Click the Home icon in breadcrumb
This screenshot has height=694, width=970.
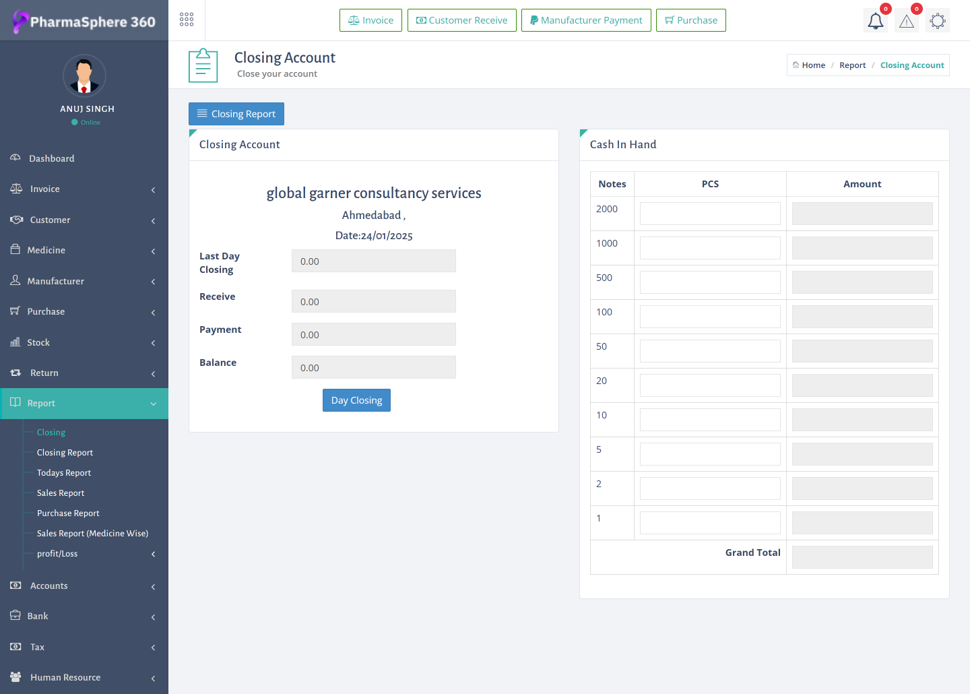pos(796,65)
